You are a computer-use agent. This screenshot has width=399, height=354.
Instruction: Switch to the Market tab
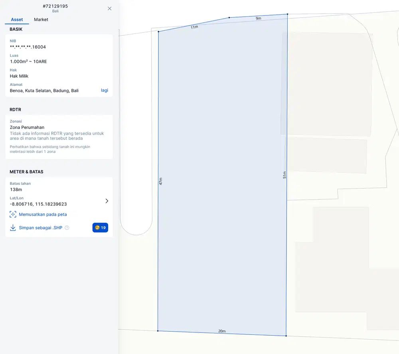pyautogui.click(x=41, y=20)
